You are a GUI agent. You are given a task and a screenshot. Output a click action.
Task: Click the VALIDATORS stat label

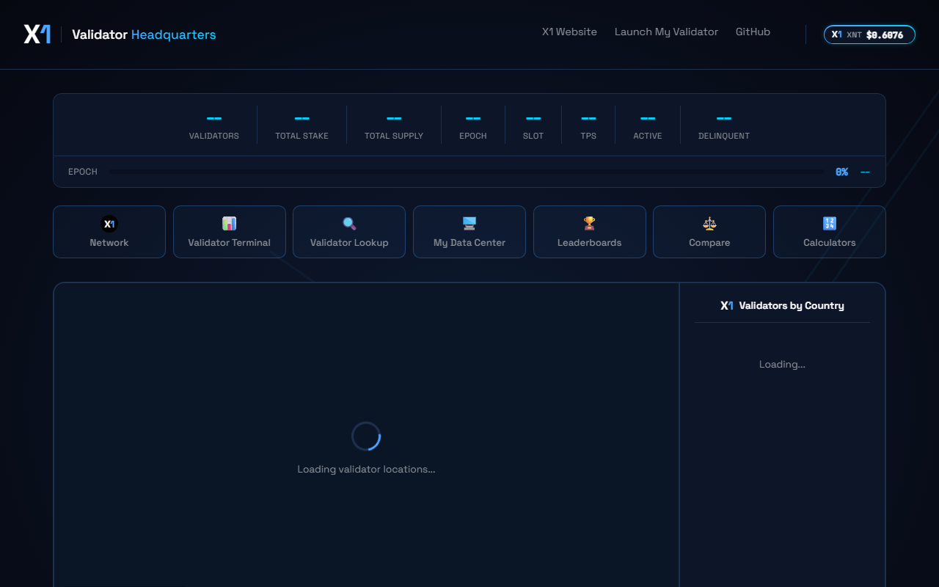pyautogui.click(x=214, y=136)
